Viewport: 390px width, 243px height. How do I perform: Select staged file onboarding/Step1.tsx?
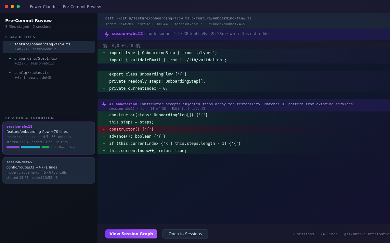pos(49,61)
